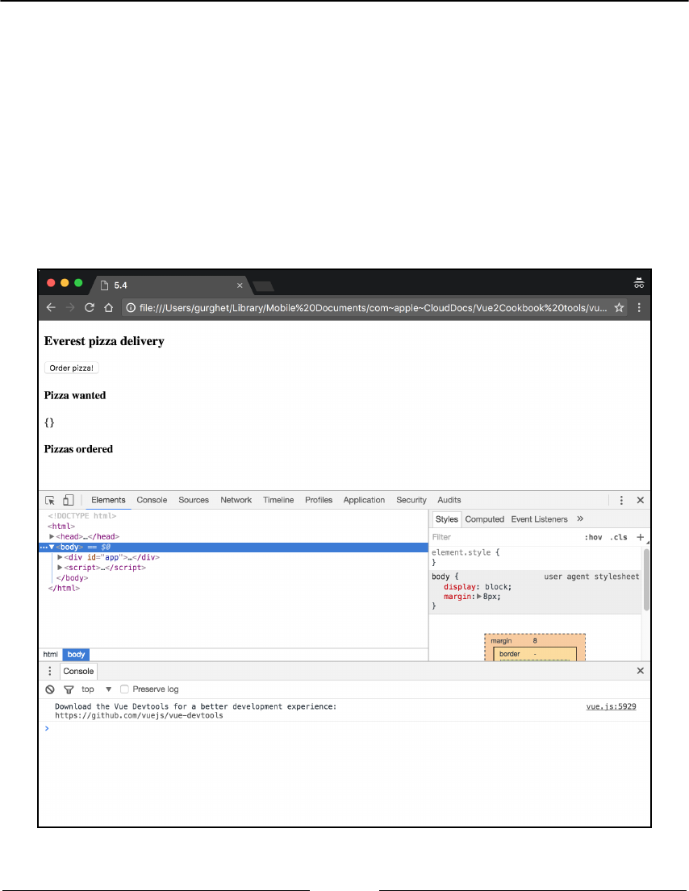
Task: Click the border box in box model
Action: (534, 654)
